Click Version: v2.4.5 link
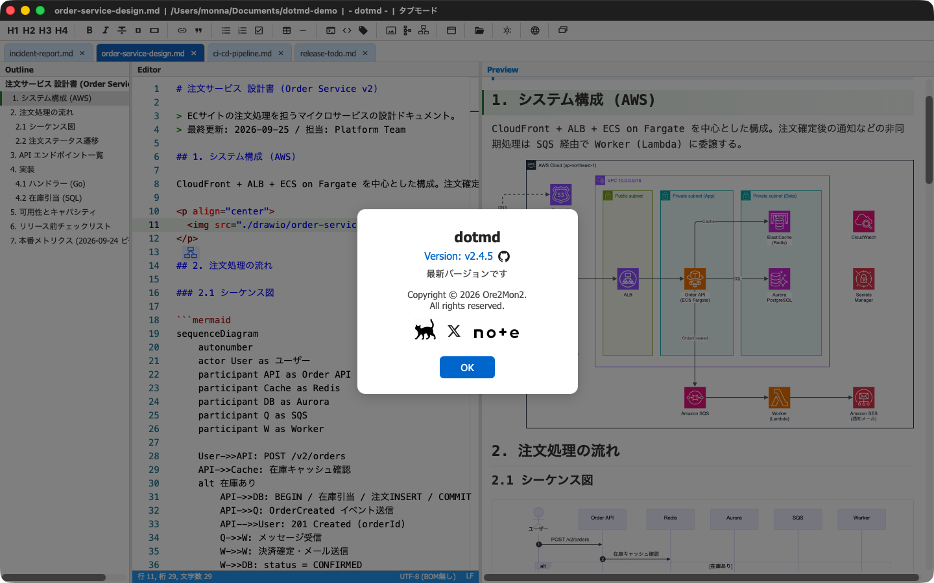The image size is (934, 583). pyautogui.click(x=459, y=257)
